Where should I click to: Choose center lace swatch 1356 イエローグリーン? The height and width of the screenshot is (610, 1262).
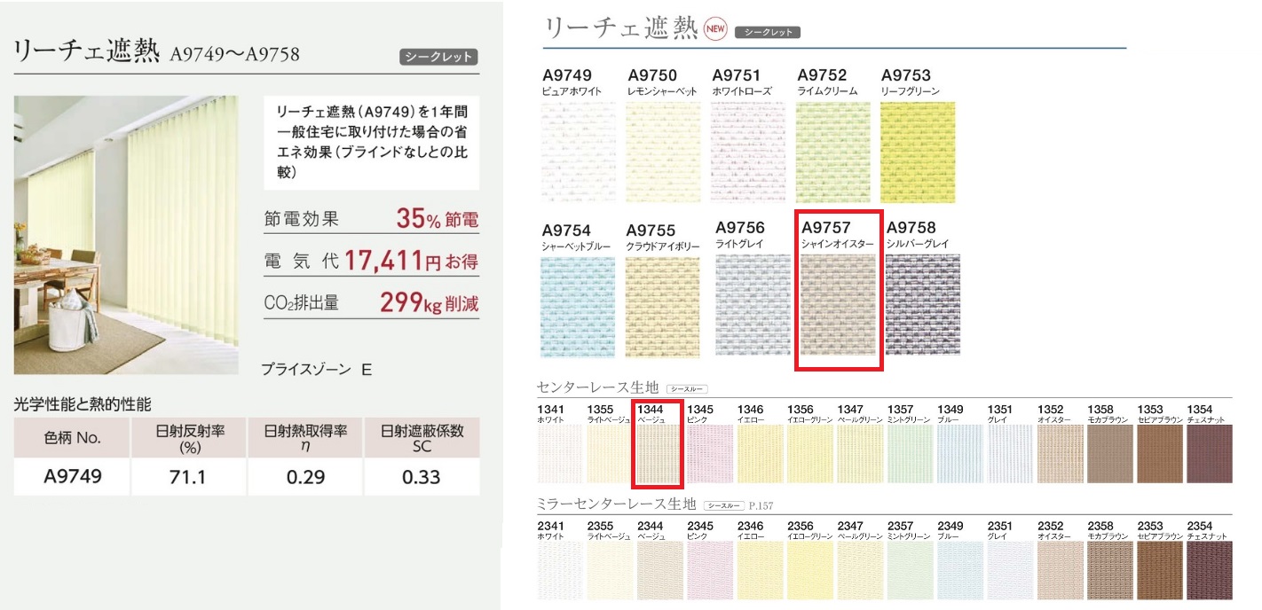click(810, 453)
